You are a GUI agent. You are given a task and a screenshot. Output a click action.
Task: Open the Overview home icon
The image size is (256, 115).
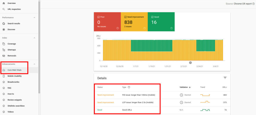tap(4, 3)
